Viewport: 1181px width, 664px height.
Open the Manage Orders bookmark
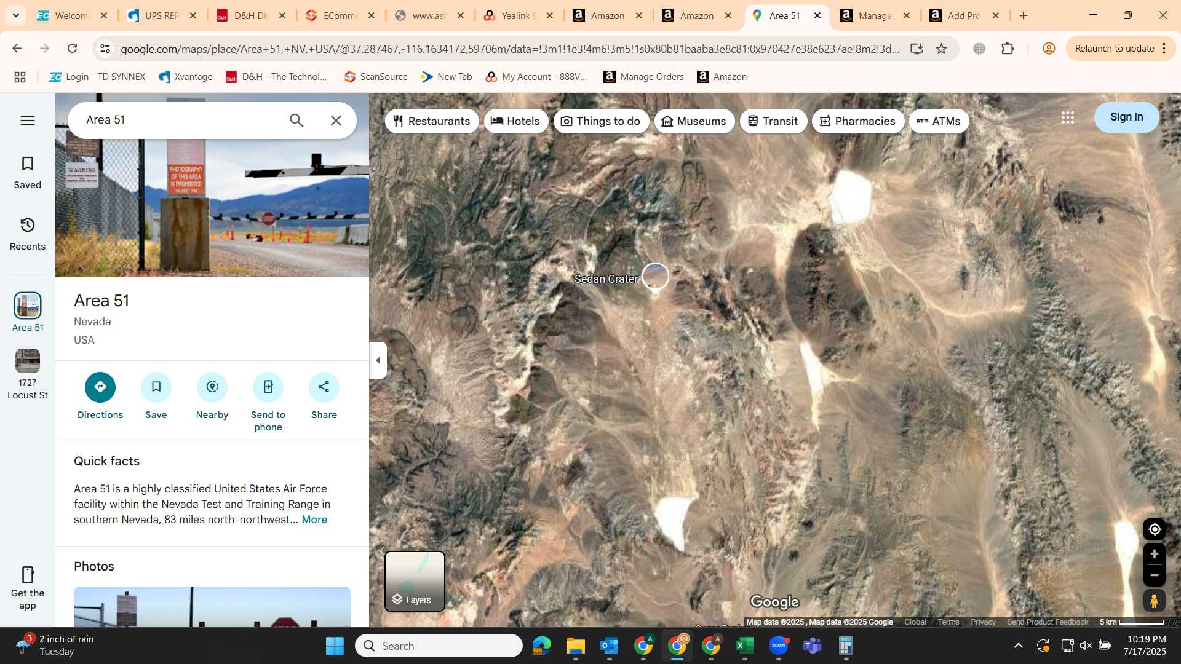[644, 77]
